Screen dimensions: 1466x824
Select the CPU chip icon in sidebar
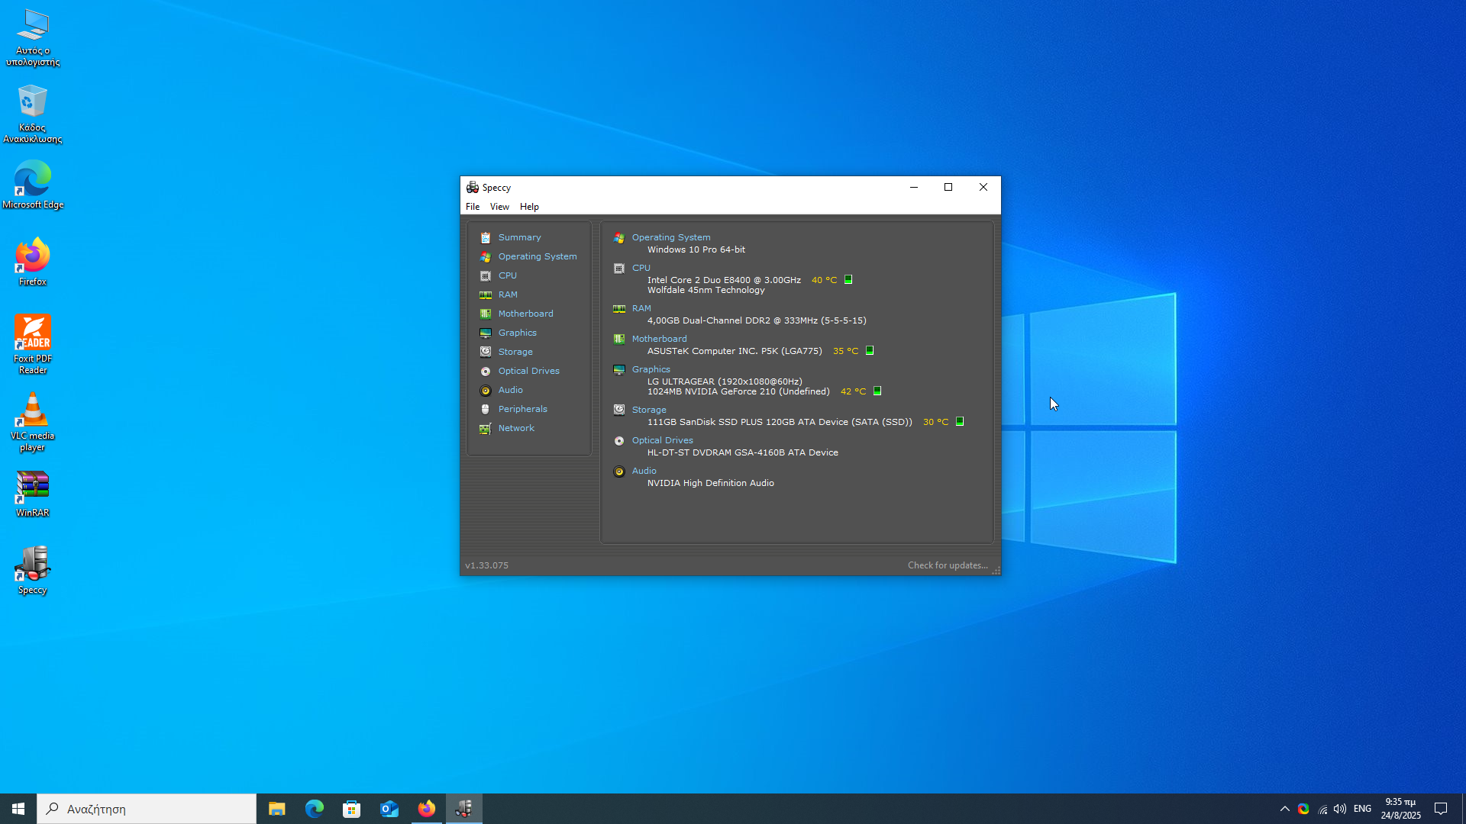click(486, 276)
